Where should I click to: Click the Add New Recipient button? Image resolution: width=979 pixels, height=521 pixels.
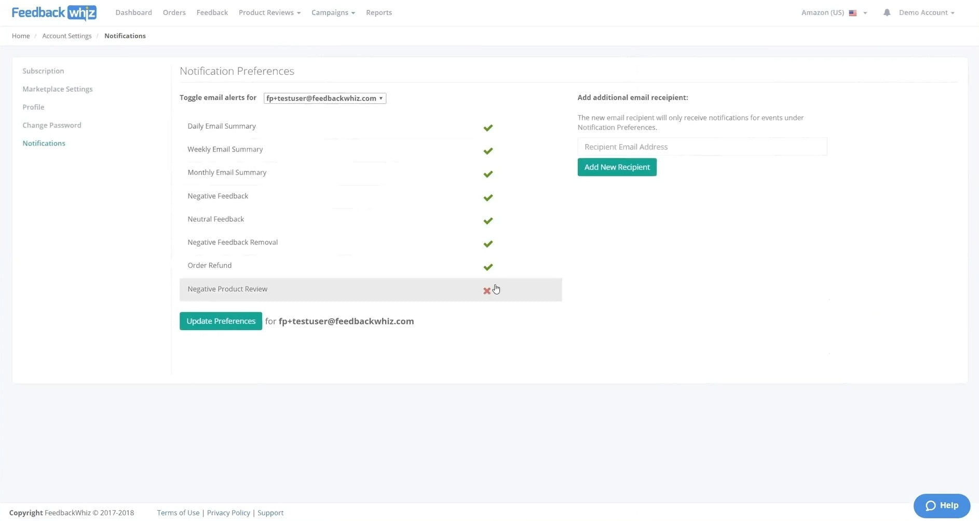[617, 167]
